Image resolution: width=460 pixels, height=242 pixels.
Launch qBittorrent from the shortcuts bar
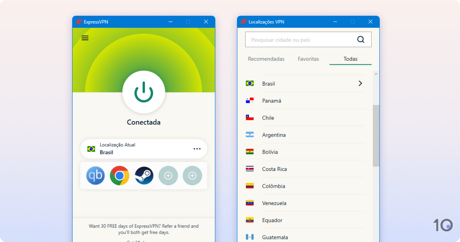[95, 175]
